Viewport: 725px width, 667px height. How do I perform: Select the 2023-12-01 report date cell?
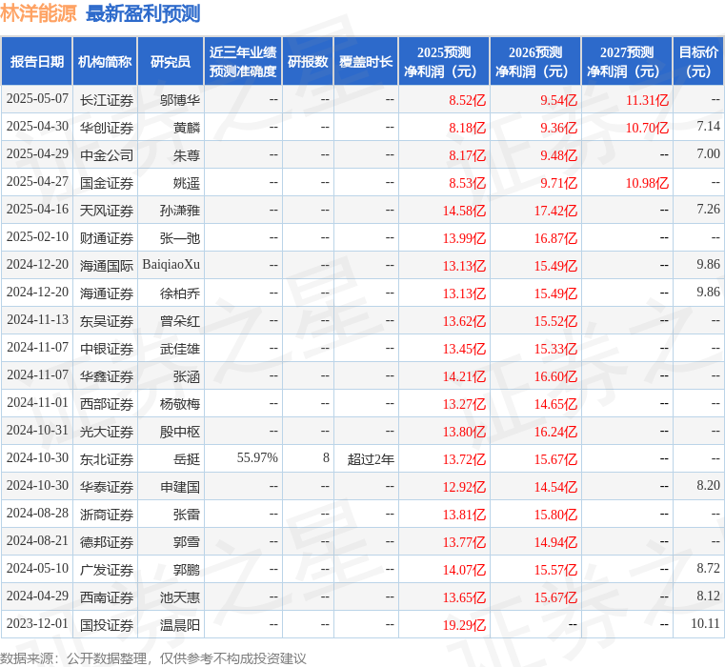tap(37, 624)
